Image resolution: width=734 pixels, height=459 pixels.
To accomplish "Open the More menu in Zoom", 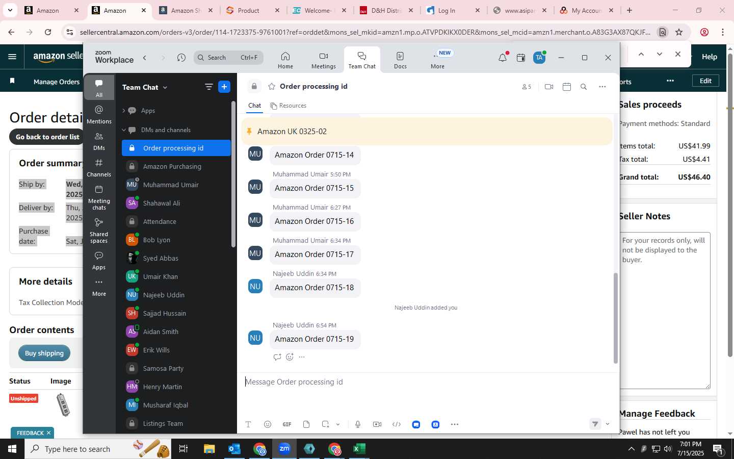I will 437,60.
